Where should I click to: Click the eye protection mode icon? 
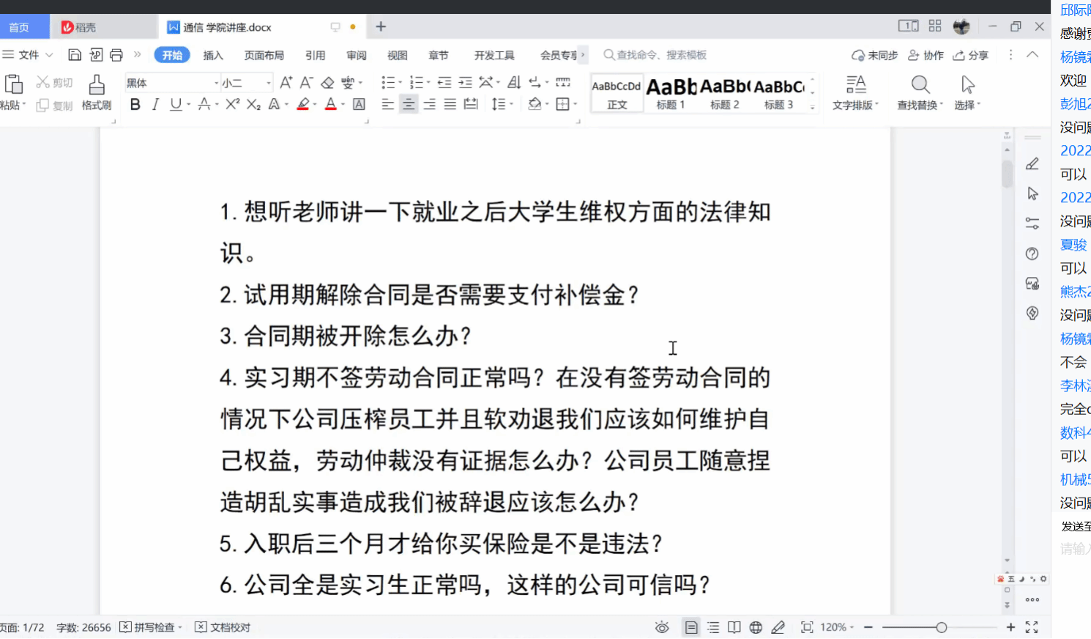pyautogui.click(x=662, y=627)
